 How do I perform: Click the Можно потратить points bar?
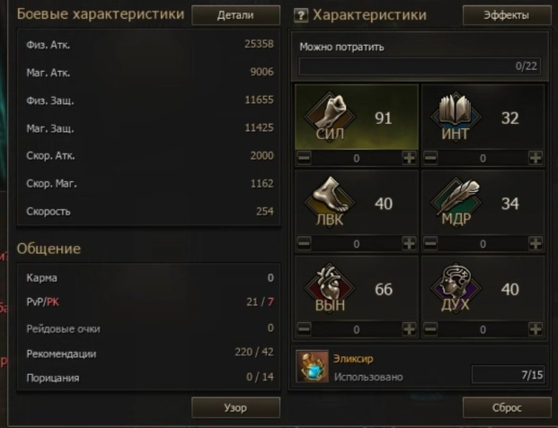point(420,66)
